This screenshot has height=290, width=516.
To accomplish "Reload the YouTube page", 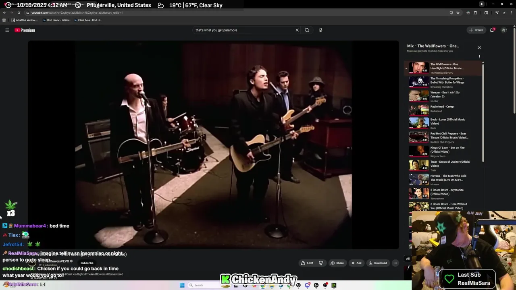I will (x=19, y=12).
